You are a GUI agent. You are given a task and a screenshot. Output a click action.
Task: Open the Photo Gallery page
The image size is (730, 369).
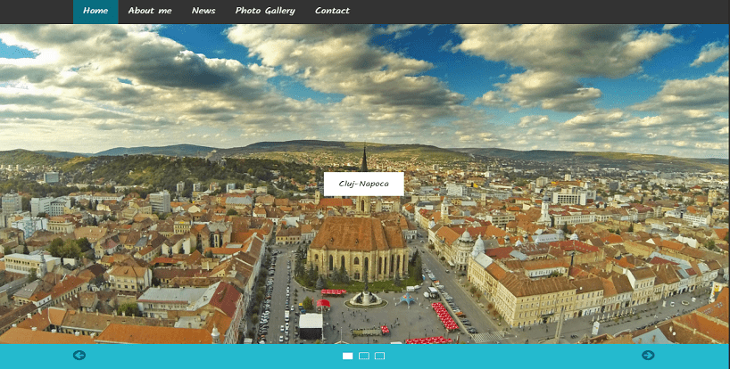[265, 12]
